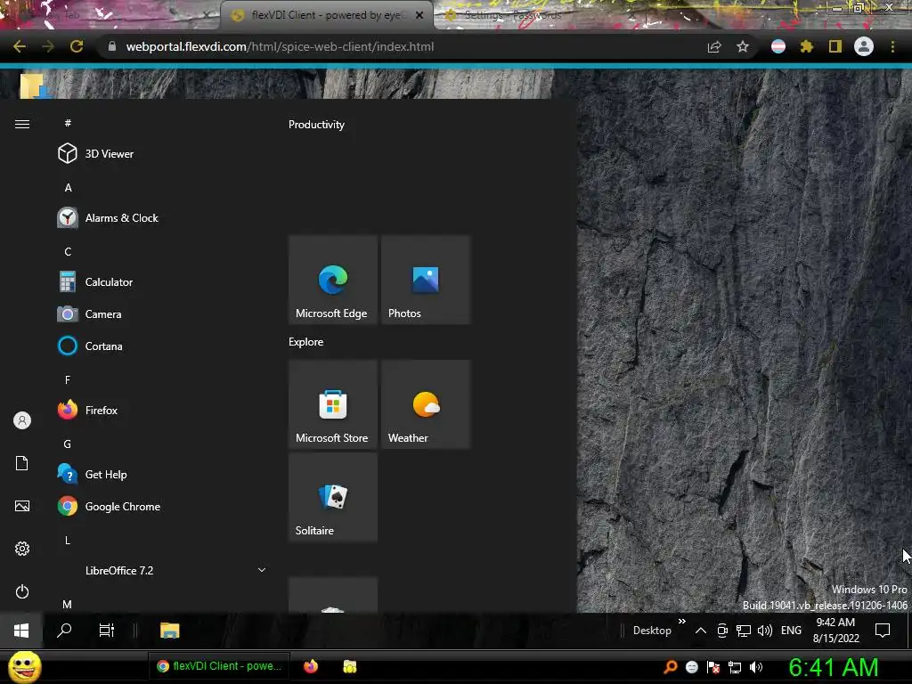Click the Explore group title
The width and height of the screenshot is (912, 684).
click(306, 342)
